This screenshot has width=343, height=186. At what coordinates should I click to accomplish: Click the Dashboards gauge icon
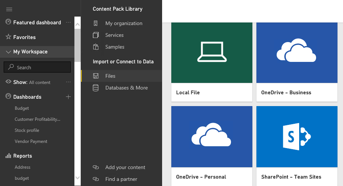pos(8,96)
